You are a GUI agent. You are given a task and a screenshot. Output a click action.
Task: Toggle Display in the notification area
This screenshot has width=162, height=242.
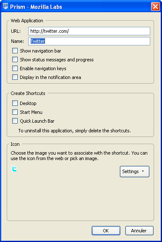pos(15,77)
